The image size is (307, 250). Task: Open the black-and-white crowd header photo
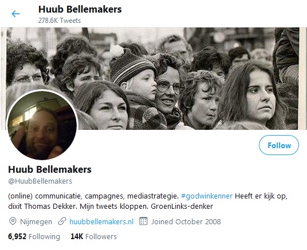pyautogui.click(x=153, y=78)
